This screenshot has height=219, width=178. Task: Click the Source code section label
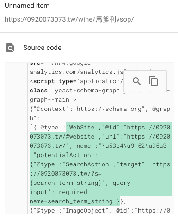[x=42, y=48]
